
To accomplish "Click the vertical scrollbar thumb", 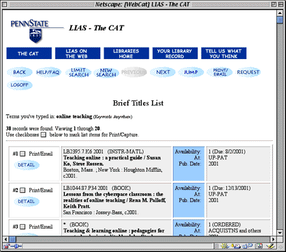I will [280, 20].
